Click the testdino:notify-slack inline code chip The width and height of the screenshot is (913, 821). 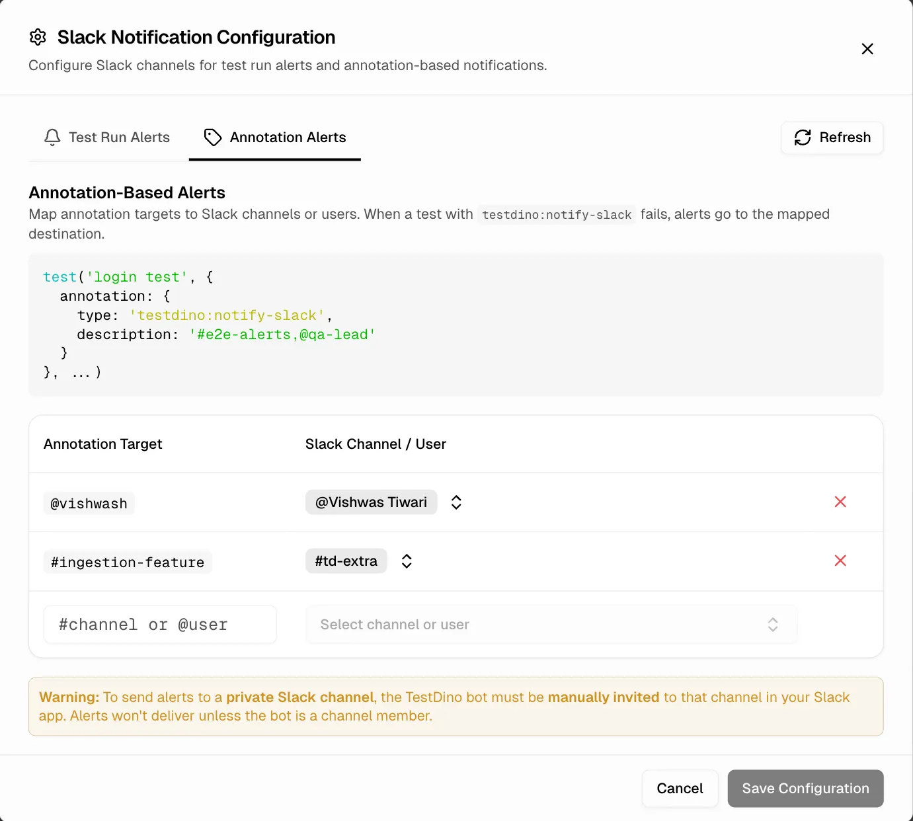point(556,214)
